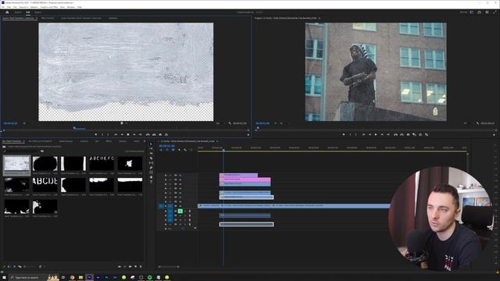Viewport: 500px width, 281px height.
Task: Open the File menu
Action: (3, 7)
